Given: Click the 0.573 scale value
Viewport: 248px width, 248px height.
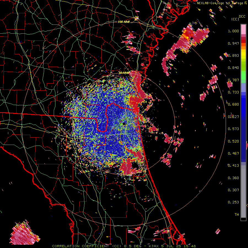Looking at the screenshot, I should 233,129.
